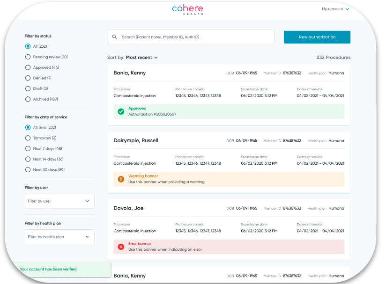Open the My account dropdown
This screenshot has height=284, width=386.
click(335, 9)
